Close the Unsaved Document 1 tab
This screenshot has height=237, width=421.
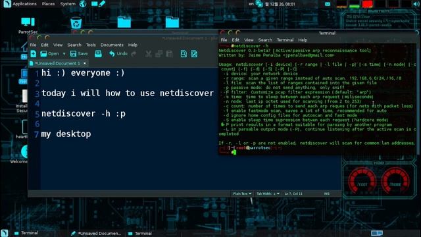pyautogui.click(x=85, y=63)
